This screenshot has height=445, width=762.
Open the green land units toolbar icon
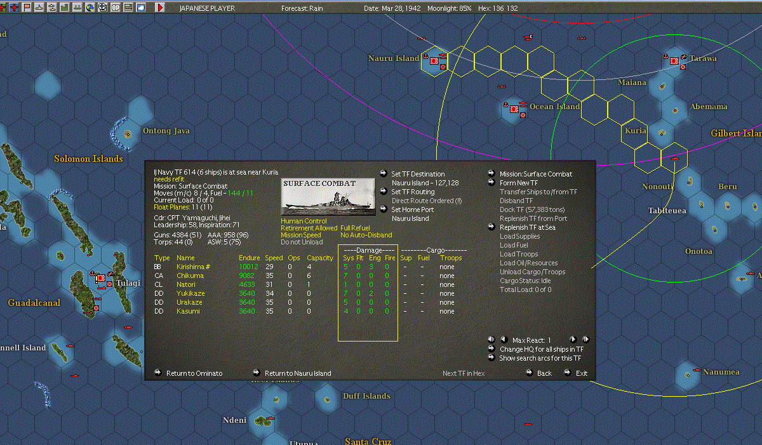pyautogui.click(x=65, y=8)
